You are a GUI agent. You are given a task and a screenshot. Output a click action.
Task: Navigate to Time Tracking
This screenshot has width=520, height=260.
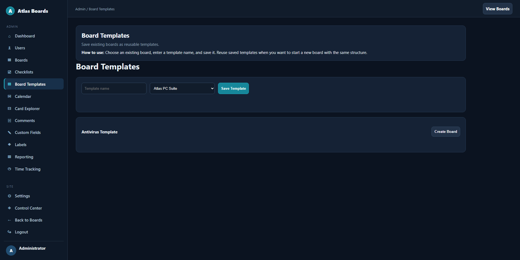tap(34, 169)
